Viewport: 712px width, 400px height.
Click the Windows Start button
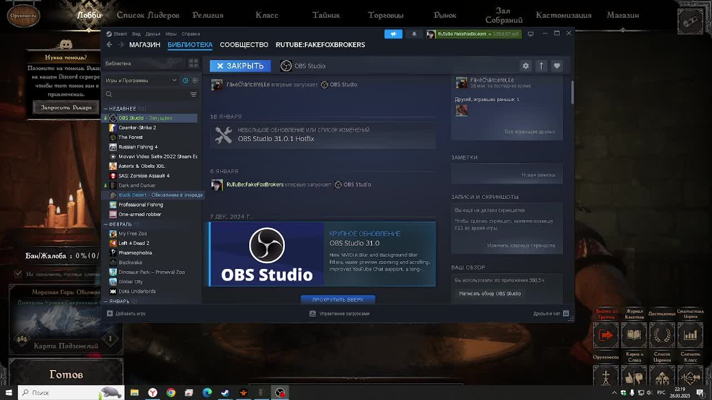(x=9, y=393)
